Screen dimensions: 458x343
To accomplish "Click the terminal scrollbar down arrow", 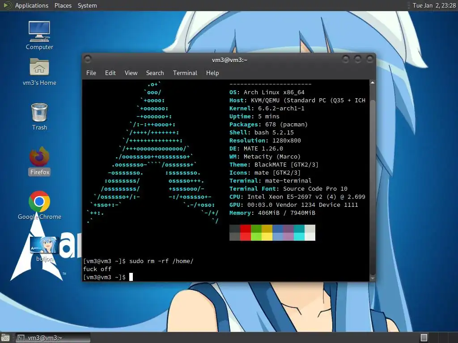I will [x=373, y=278].
